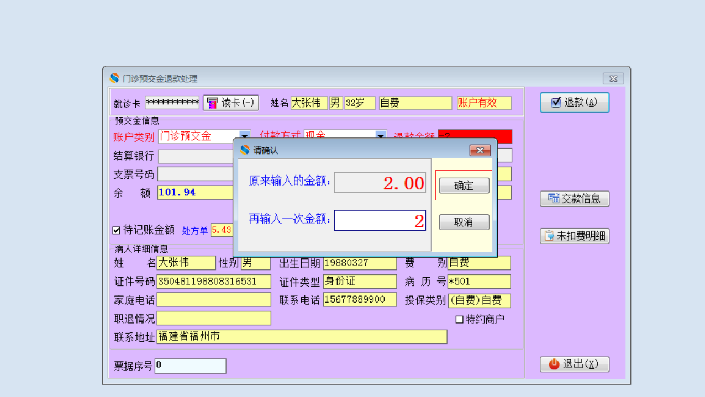Click the 账户有效 status text
The height and width of the screenshot is (397, 705).
(x=483, y=103)
